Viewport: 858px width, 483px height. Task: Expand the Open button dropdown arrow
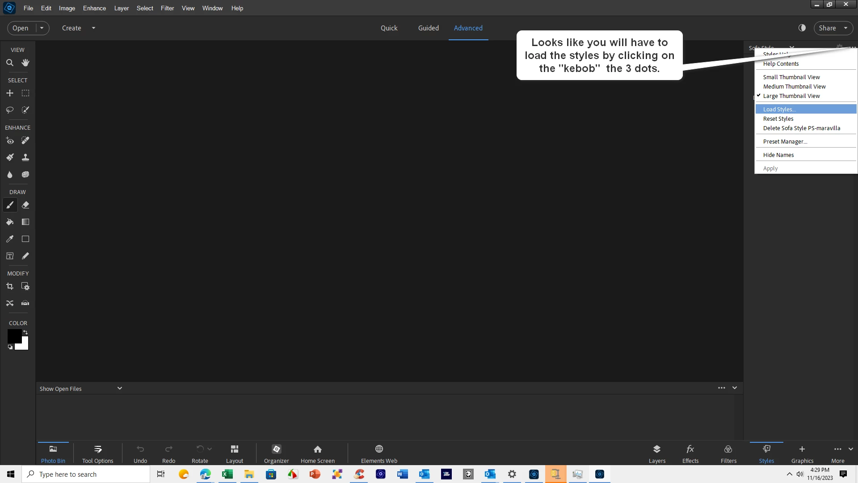point(42,28)
